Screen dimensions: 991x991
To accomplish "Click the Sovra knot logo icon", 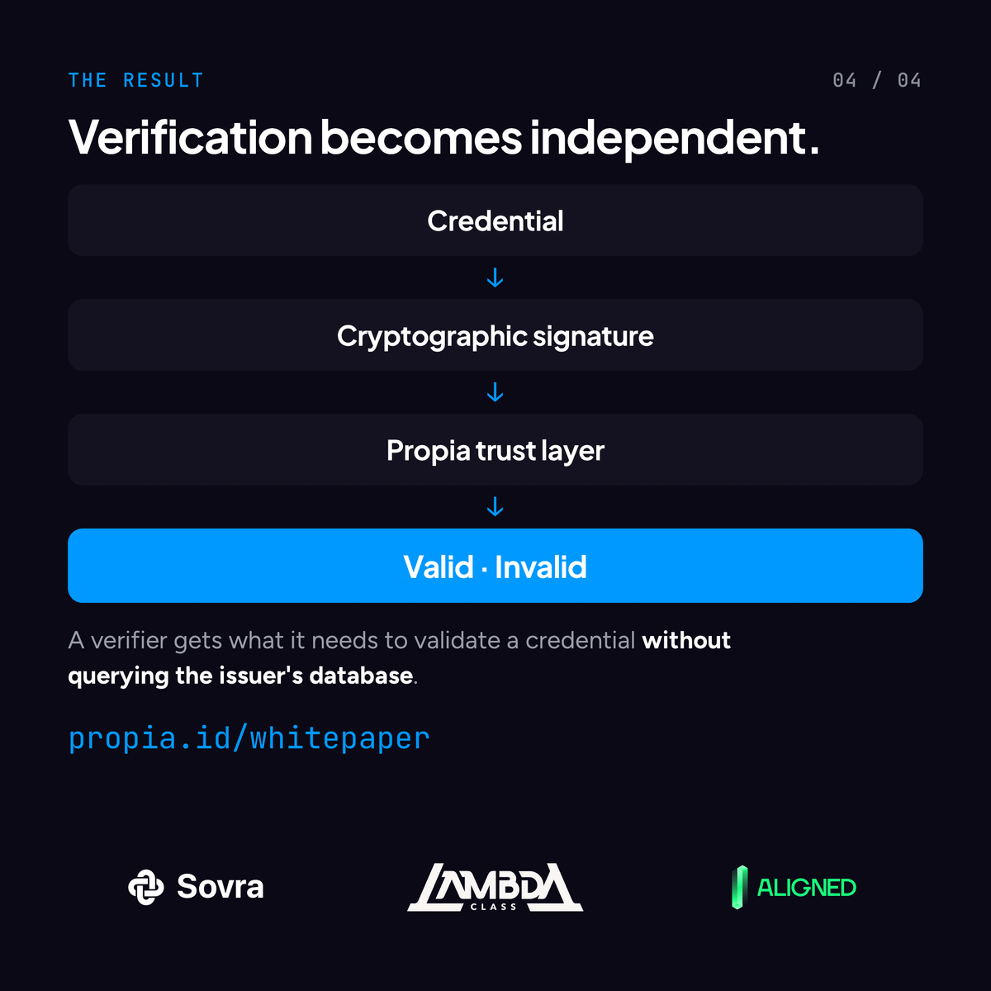I will pyautogui.click(x=146, y=888).
